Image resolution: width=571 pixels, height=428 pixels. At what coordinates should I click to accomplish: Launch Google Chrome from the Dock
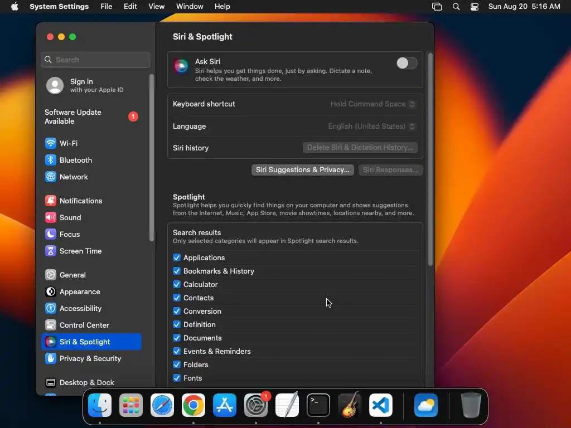pos(193,405)
